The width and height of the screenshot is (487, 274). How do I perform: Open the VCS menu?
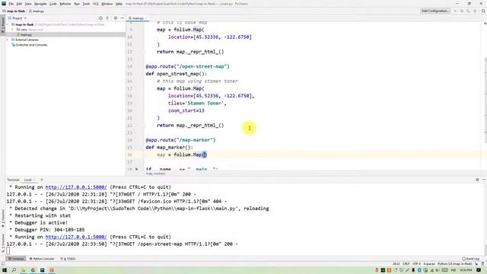tap(96, 4)
